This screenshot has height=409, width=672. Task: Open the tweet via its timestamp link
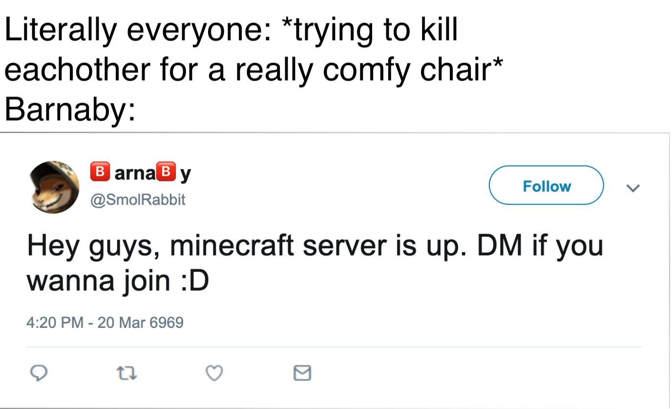(x=105, y=322)
